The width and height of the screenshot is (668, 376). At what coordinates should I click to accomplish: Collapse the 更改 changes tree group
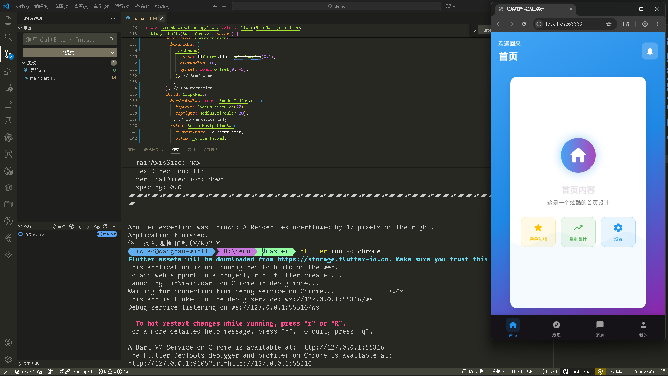tap(23, 63)
